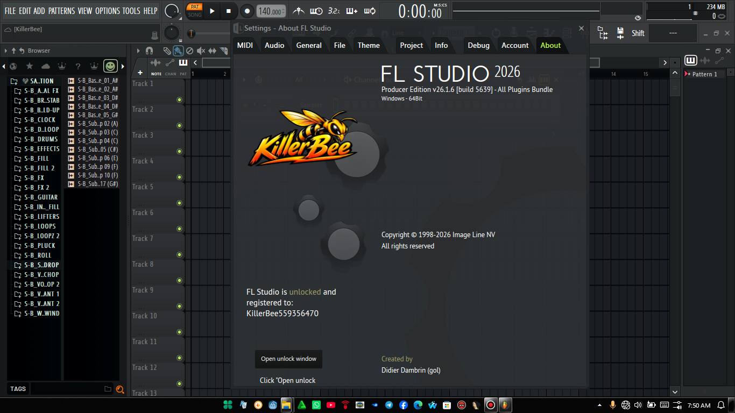Select the paint brush tool in playlist
This screenshot has height=413, width=735.
pyautogui.click(x=178, y=51)
